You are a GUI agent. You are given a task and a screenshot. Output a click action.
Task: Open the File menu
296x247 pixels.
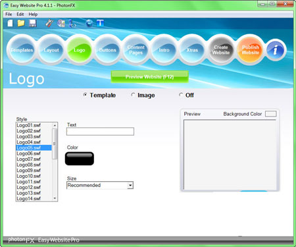pos(9,14)
